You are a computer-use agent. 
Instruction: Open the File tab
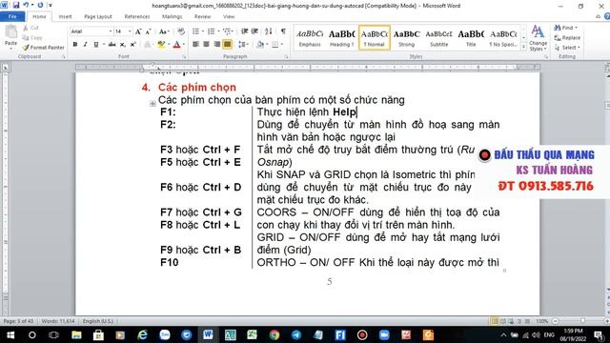(12, 16)
